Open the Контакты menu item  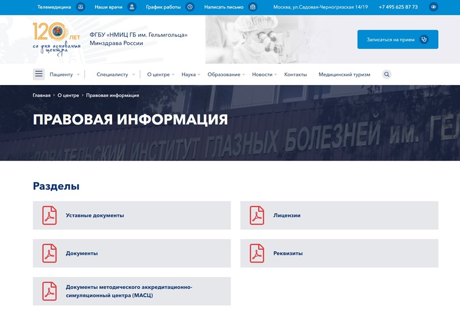[x=296, y=74]
